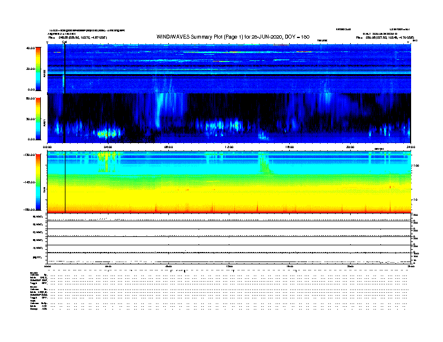Click the vertical TNR axis label
443x342 pixels.
[44, 191]
